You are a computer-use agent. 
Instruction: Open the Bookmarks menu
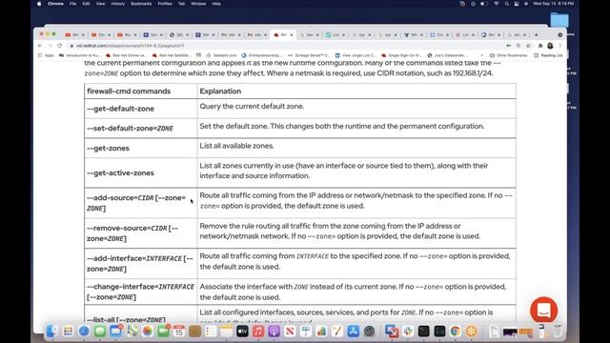(x=141, y=4)
